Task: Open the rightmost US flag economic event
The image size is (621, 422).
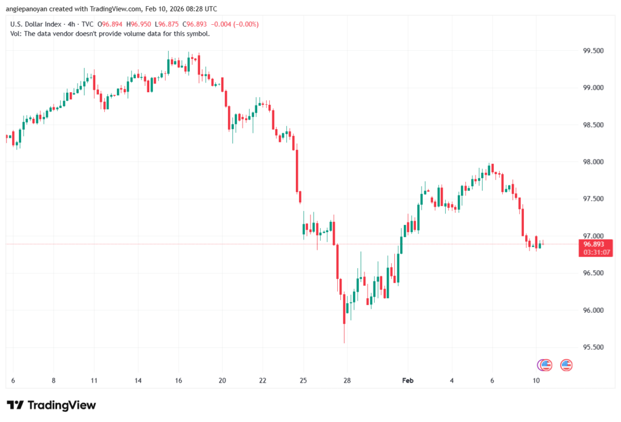Action: coord(566,365)
